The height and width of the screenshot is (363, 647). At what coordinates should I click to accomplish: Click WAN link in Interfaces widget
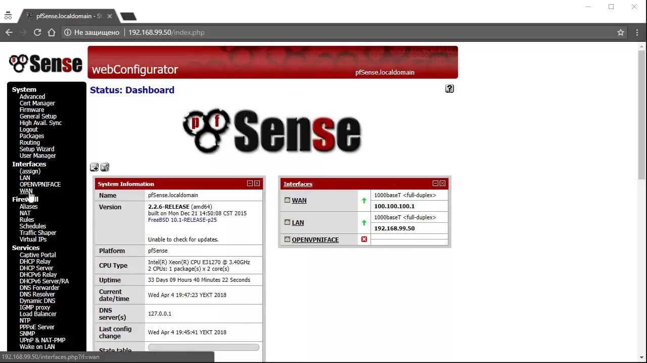click(x=299, y=201)
